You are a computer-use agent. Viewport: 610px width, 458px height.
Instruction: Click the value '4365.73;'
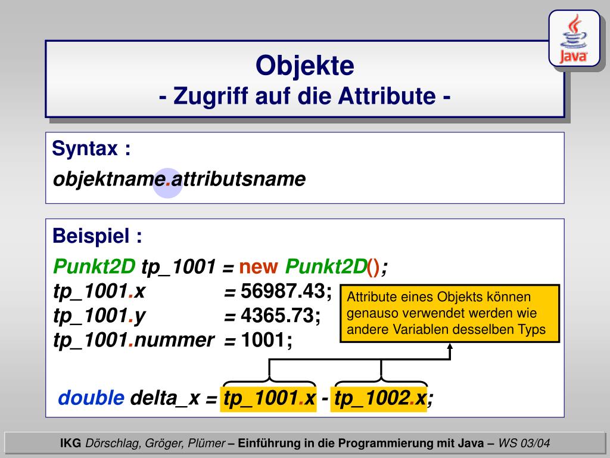[x=281, y=315]
